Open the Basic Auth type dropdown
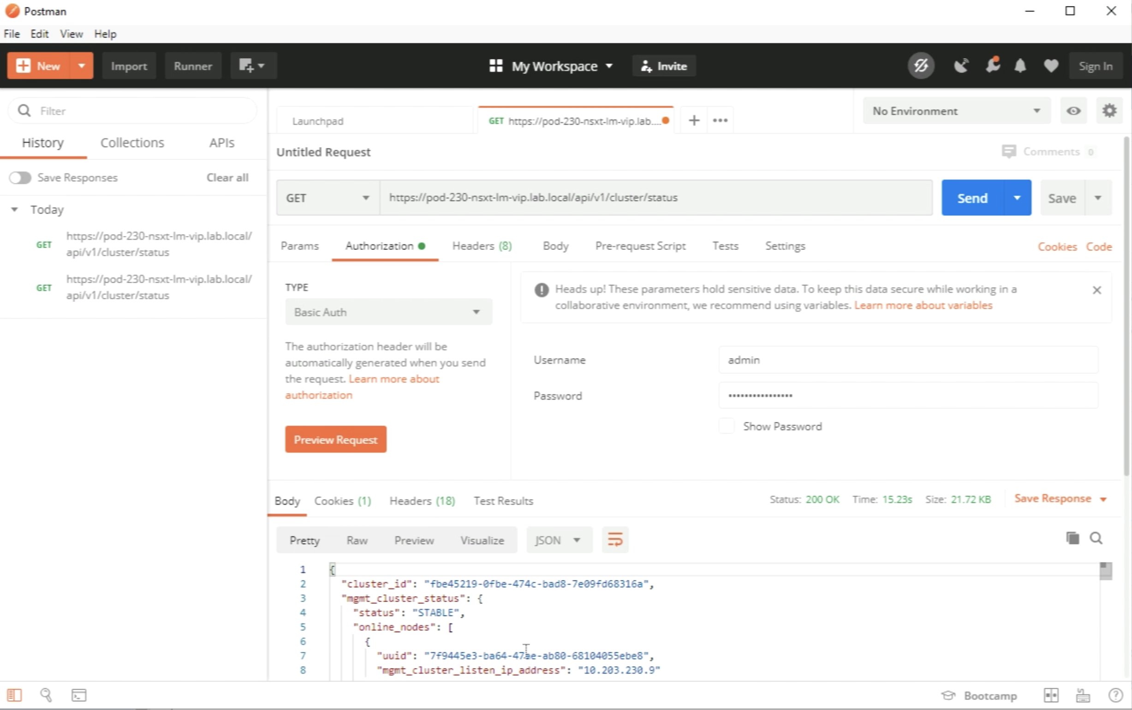Image resolution: width=1132 pixels, height=710 pixels. pos(388,312)
